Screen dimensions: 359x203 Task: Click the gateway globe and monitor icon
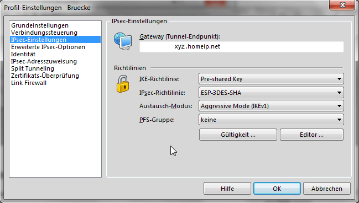(123, 41)
